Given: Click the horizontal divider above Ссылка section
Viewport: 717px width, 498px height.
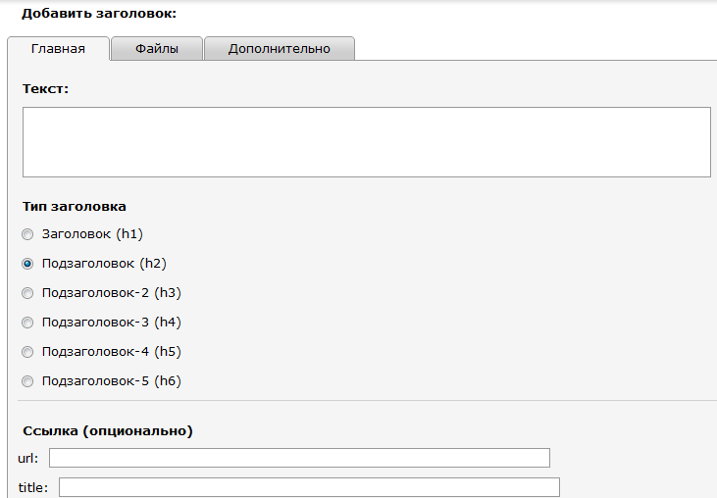Looking at the screenshot, I should click(x=367, y=401).
